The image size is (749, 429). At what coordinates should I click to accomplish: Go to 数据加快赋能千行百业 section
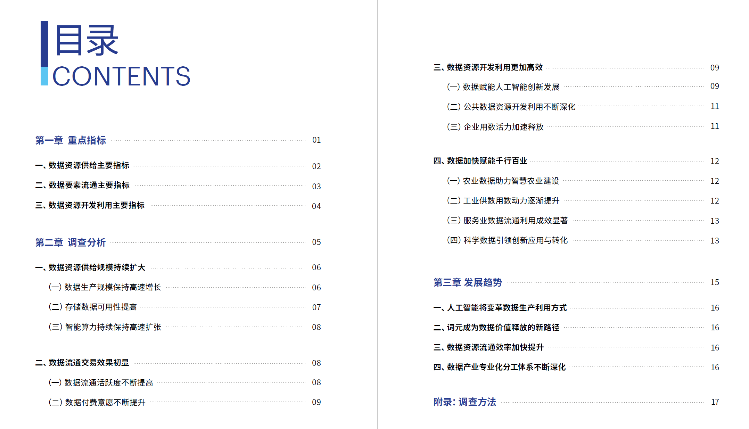click(480, 161)
